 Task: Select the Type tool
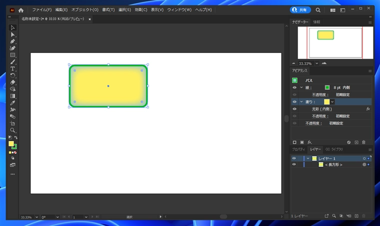(x=12, y=68)
